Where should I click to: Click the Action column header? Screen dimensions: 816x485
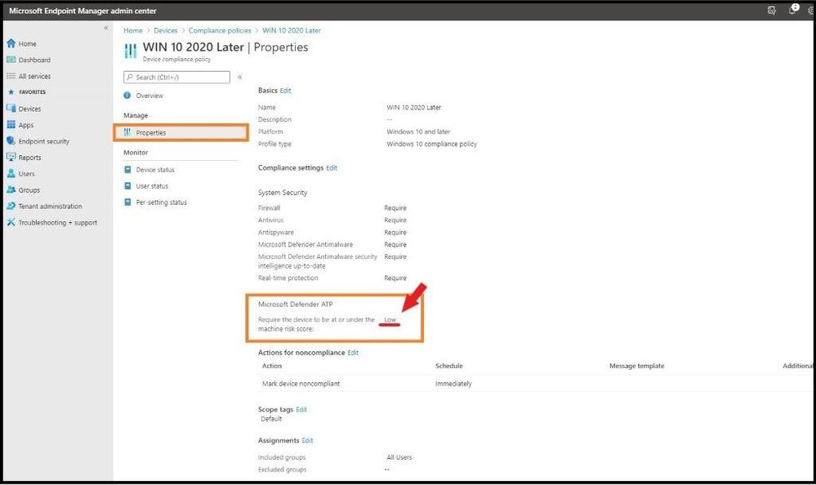[272, 366]
